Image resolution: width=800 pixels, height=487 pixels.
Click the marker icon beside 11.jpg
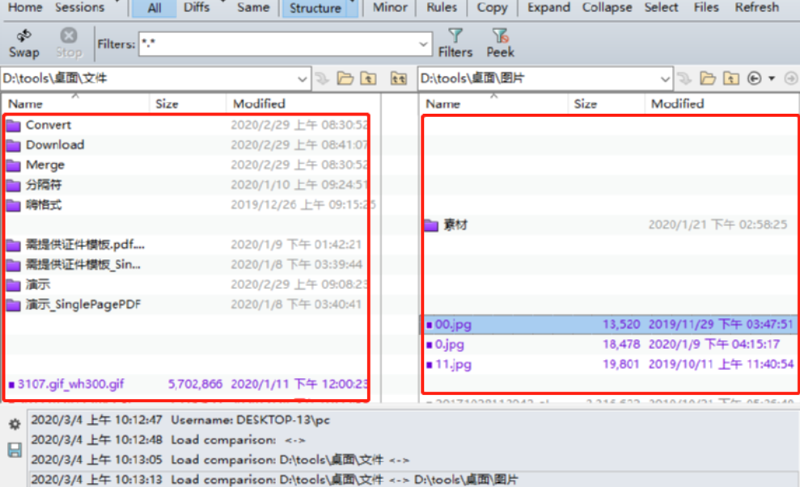click(x=429, y=365)
